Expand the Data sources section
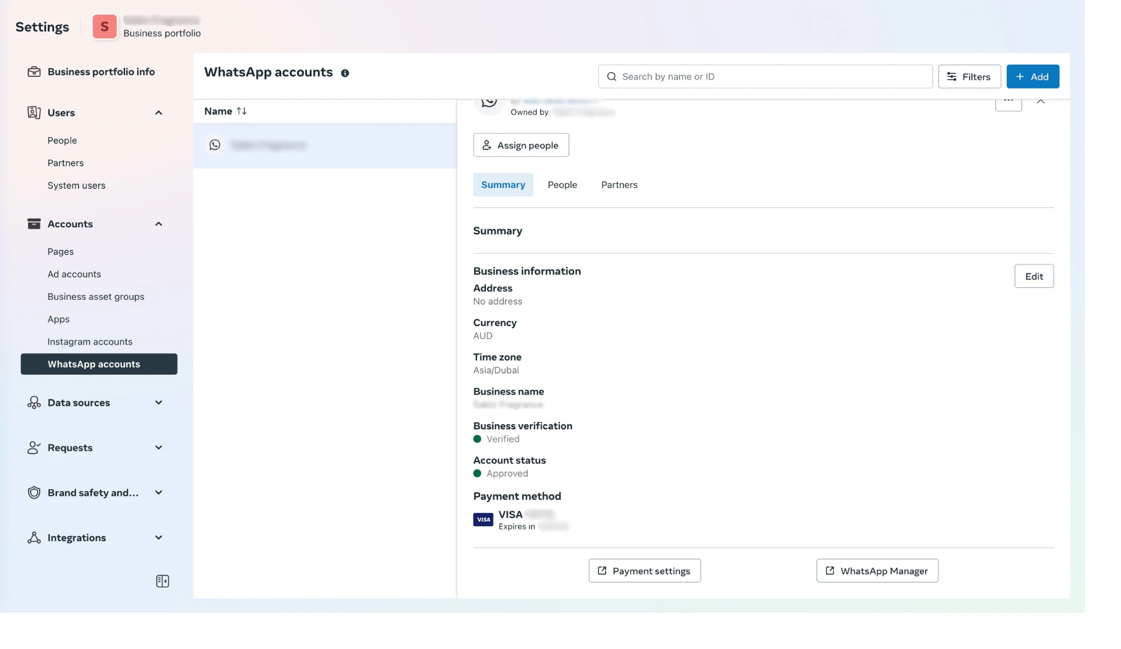 tap(159, 403)
